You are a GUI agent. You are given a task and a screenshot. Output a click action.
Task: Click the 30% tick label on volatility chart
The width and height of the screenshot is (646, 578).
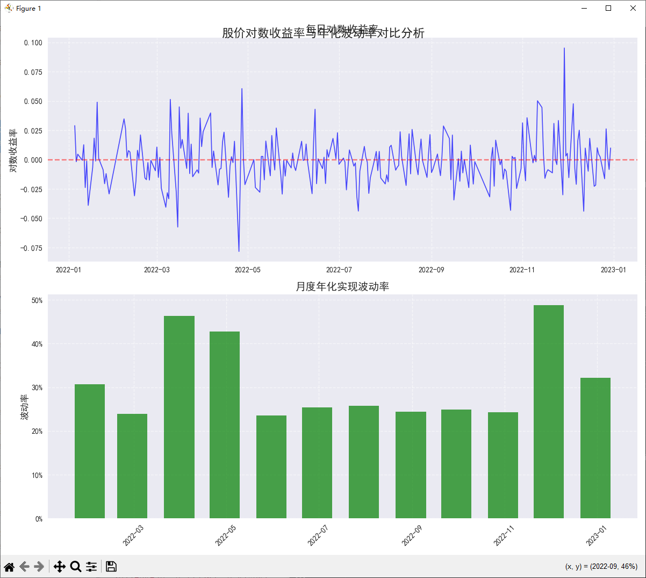pyautogui.click(x=37, y=388)
